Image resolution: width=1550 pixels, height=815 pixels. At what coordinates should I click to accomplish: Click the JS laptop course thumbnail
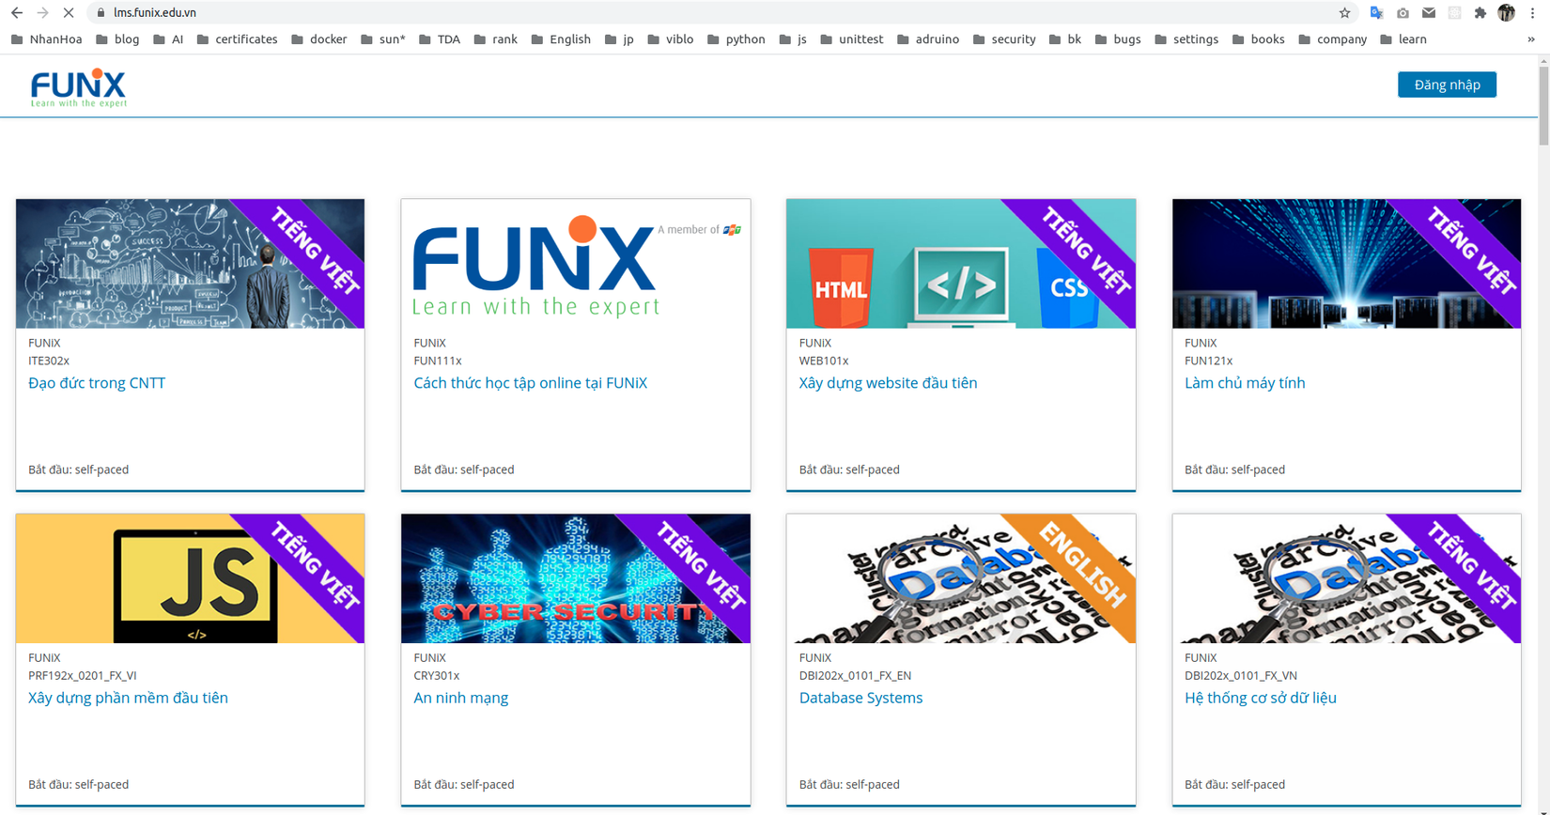pos(190,578)
